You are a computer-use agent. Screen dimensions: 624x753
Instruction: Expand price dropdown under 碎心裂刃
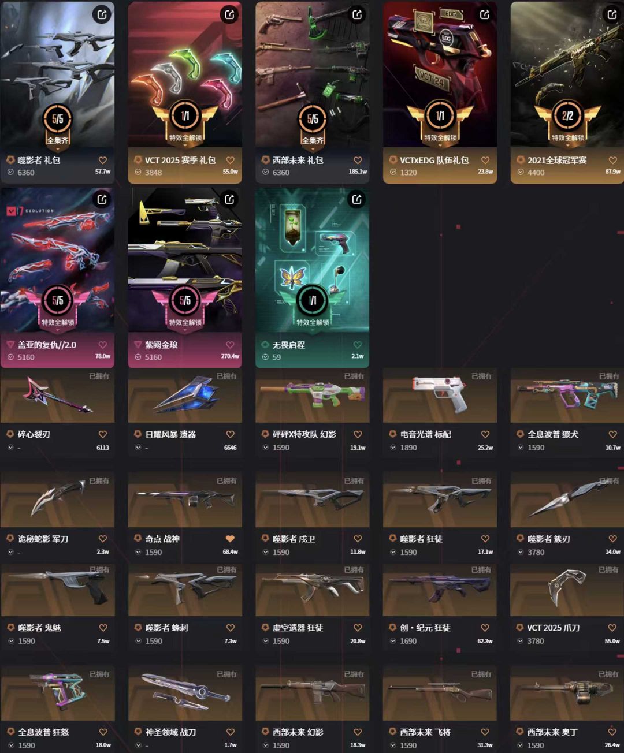tap(10, 448)
